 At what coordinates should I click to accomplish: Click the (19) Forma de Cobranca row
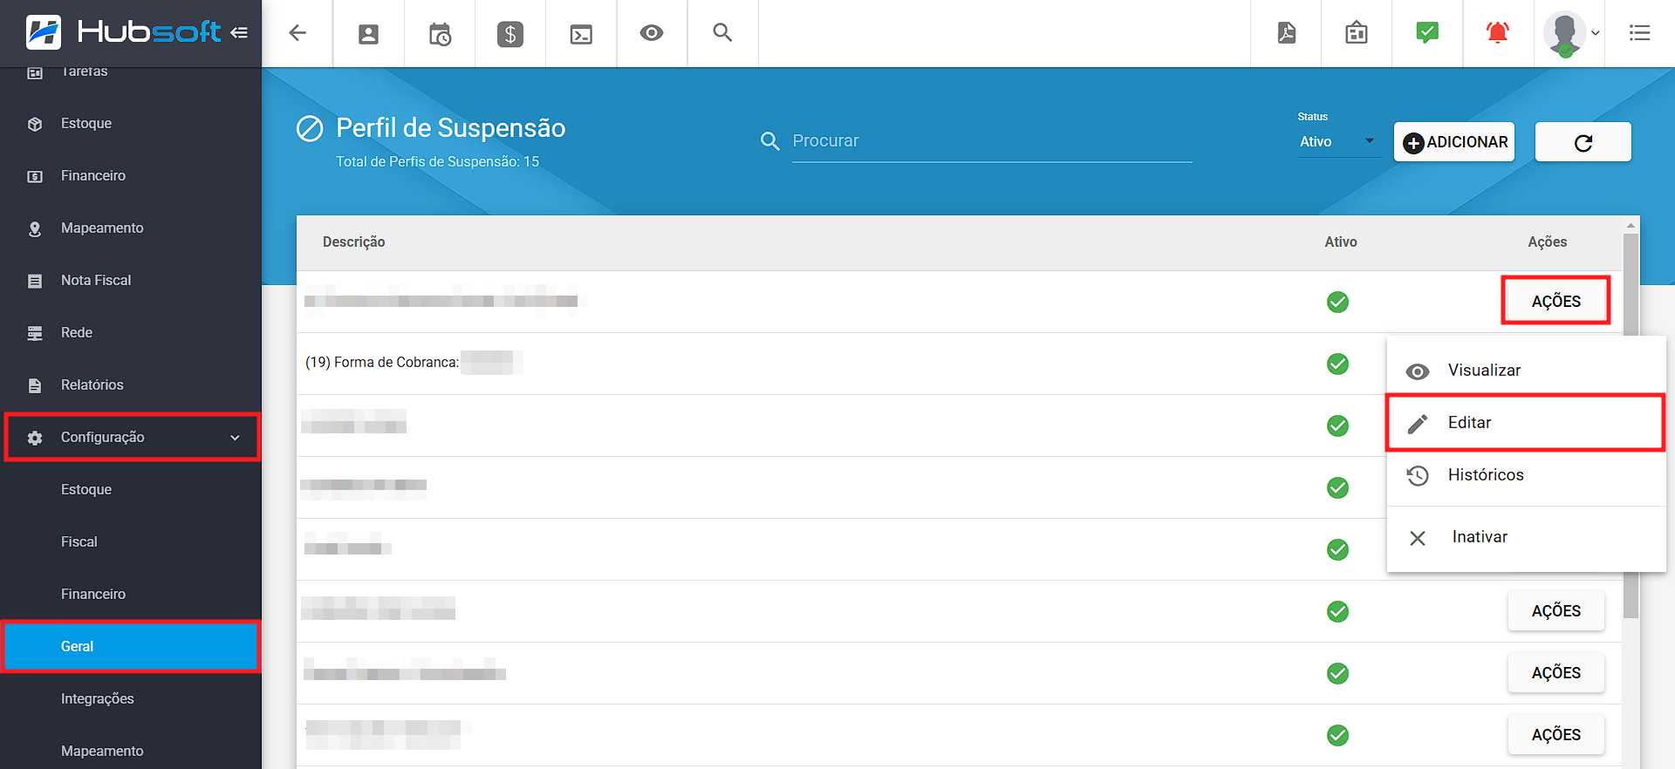960,364
